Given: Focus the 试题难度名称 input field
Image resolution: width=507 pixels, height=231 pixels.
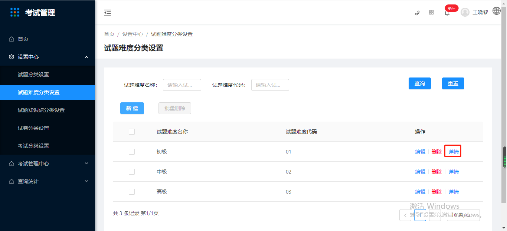Looking at the screenshot, I should (x=182, y=85).
